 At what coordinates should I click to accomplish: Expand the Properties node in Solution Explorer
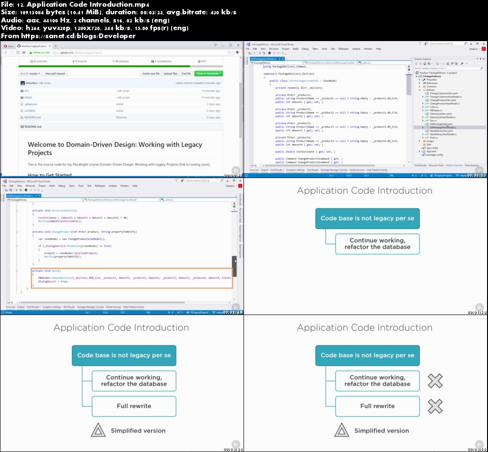(x=419, y=80)
